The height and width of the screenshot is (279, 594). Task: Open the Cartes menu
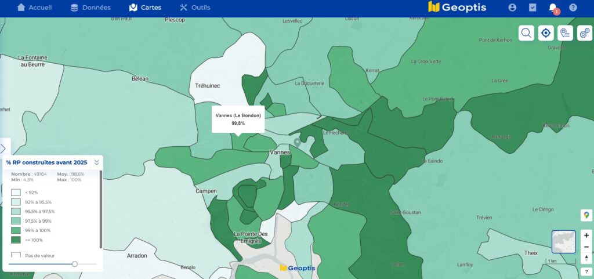pyautogui.click(x=145, y=8)
